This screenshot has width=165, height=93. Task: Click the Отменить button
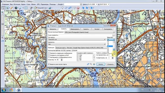[110, 64]
